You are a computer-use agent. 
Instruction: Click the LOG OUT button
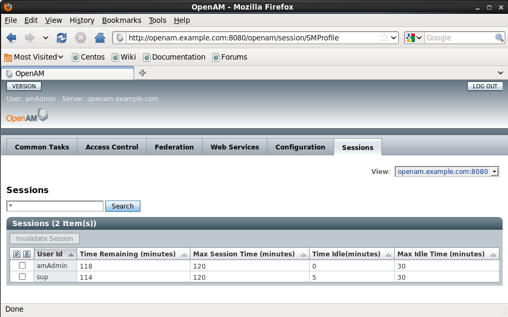[485, 87]
